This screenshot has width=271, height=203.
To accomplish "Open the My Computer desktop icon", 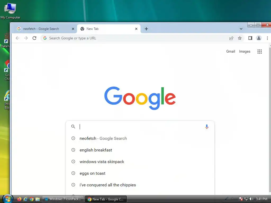I will click(10, 11).
